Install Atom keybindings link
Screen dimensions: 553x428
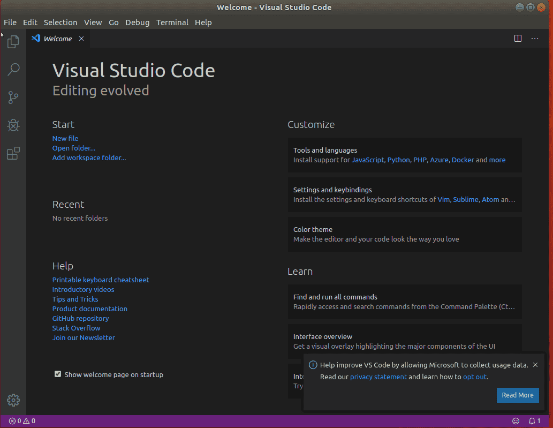pos(490,200)
